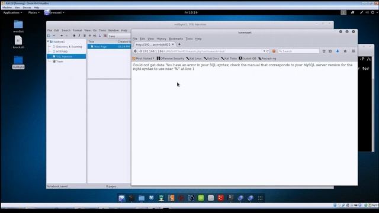Click the clock showing Fri 15:29
This screenshot has width=379, height=213.
pyautogui.click(x=191, y=12)
